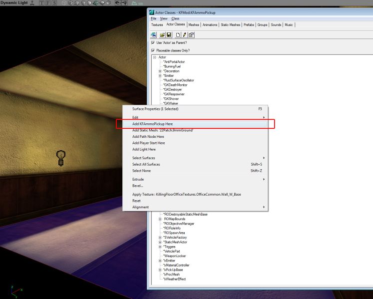This screenshot has width=373, height=299.
Task: Expand the SVehicleFactory tree node
Action: tap(160, 238)
